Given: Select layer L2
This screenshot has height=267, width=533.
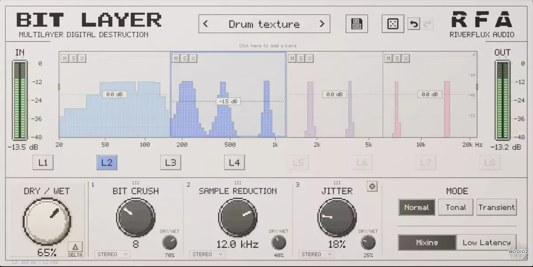Looking at the screenshot, I should pyautogui.click(x=107, y=163).
